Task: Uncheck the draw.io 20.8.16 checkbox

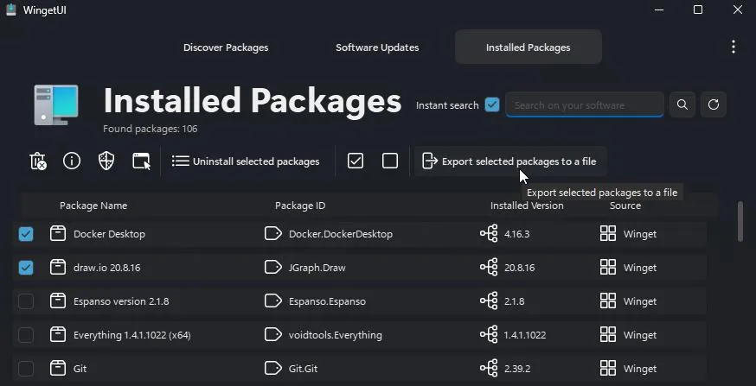Action: click(26, 268)
